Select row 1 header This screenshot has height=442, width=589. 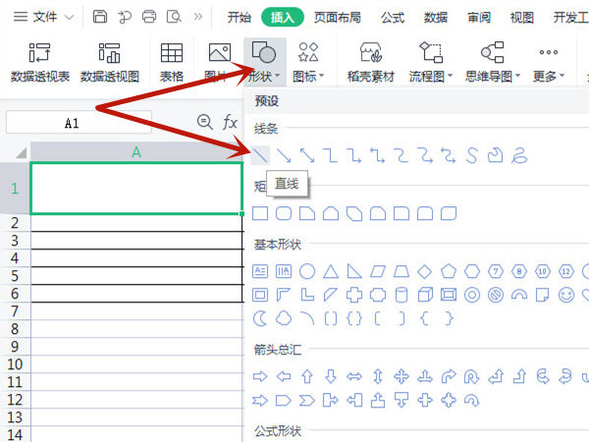tap(15, 188)
